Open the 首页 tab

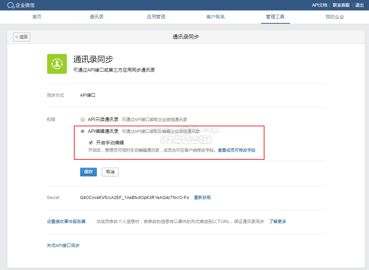coord(37,17)
